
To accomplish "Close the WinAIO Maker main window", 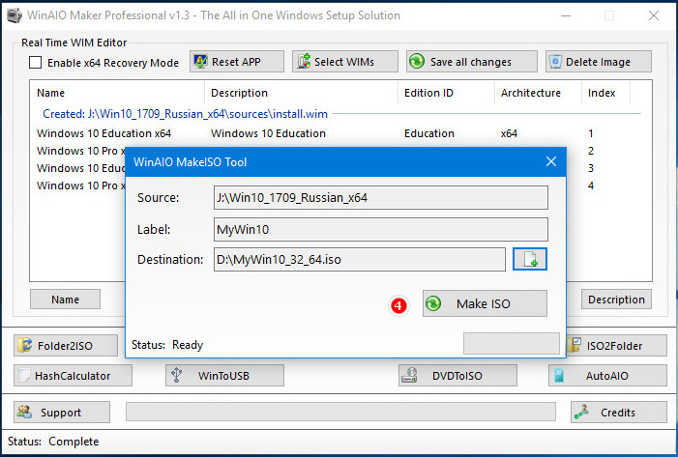I will click(x=654, y=15).
